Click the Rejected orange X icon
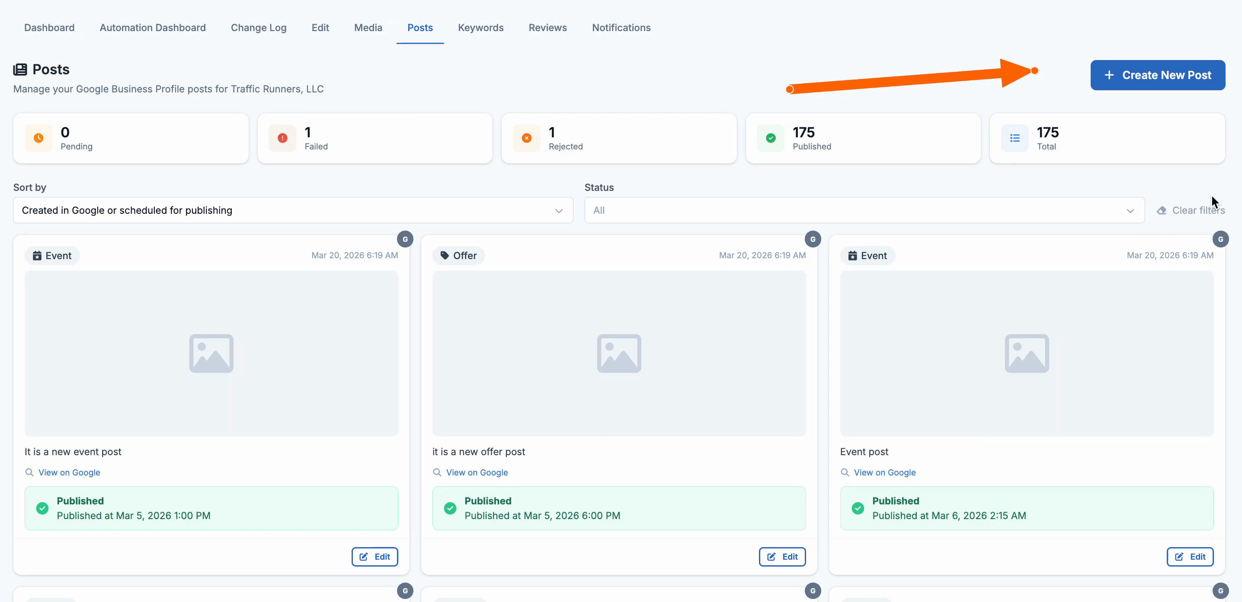This screenshot has height=602, width=1242. (x=526, y=138)
